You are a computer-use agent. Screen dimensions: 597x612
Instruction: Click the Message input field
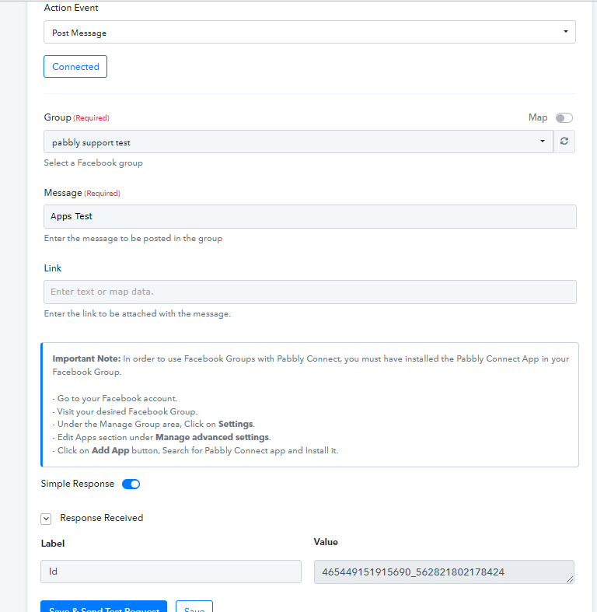tap(310, 217)
